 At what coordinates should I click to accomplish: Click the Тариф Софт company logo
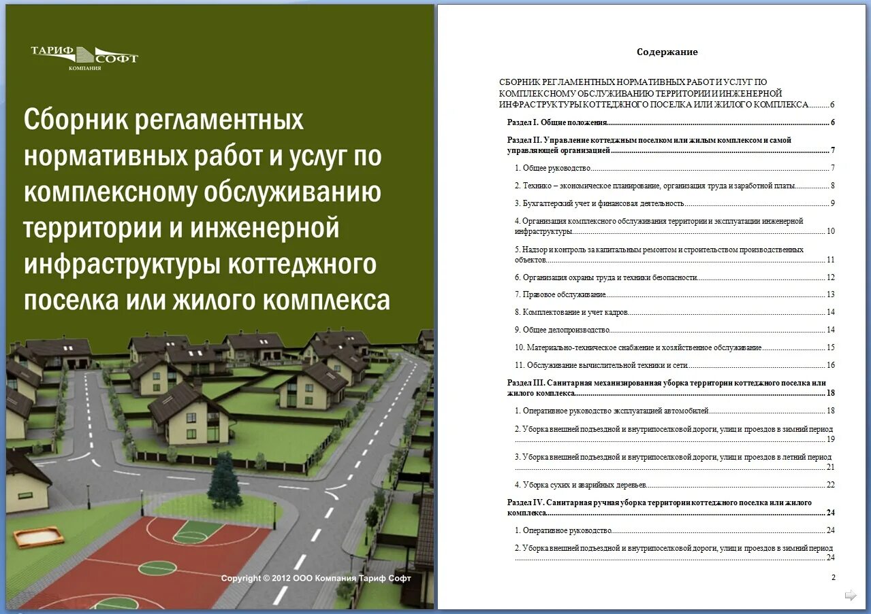point(83,58)
